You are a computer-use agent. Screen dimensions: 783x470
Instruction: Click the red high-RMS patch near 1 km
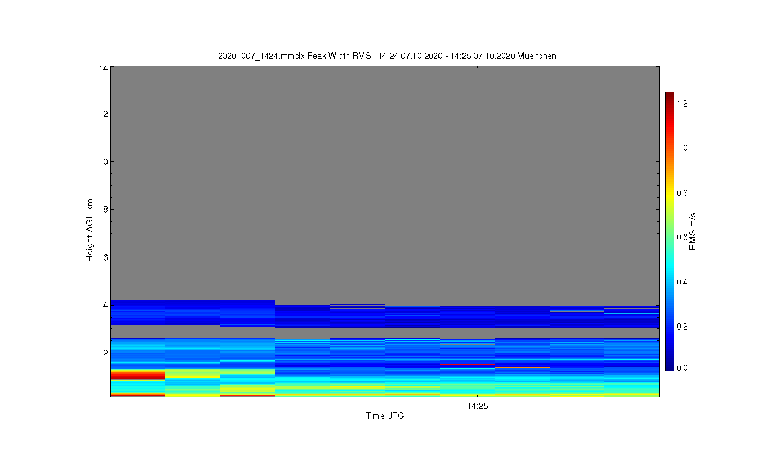[x=138, y=374]
